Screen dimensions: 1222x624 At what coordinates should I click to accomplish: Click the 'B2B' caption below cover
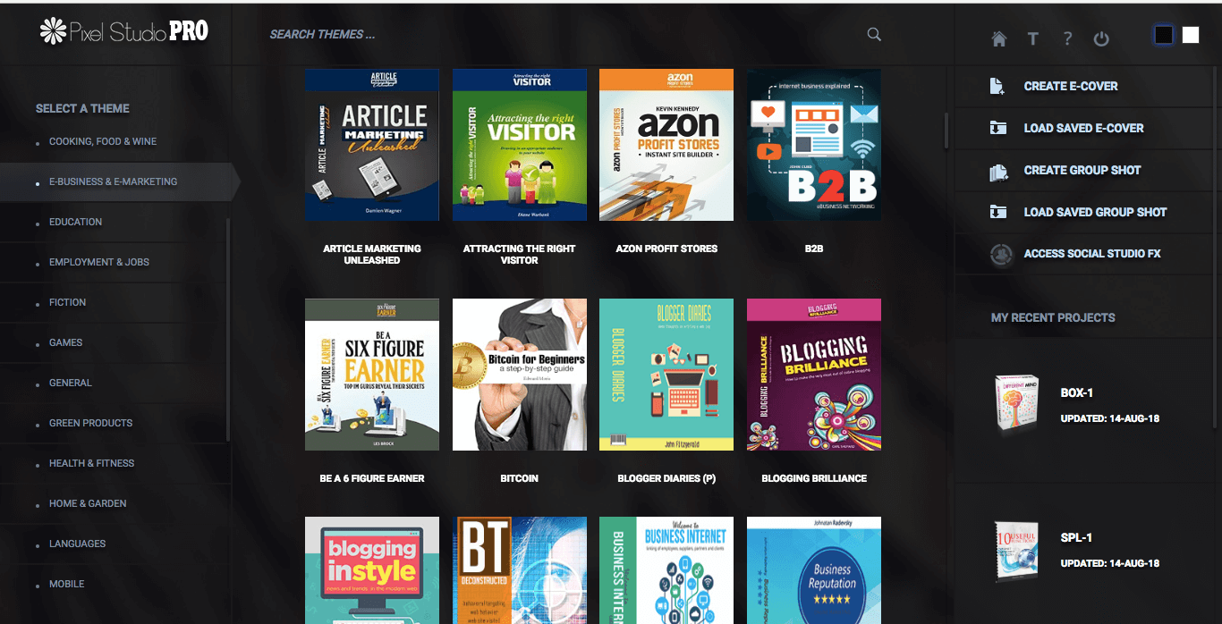(814, 249)
